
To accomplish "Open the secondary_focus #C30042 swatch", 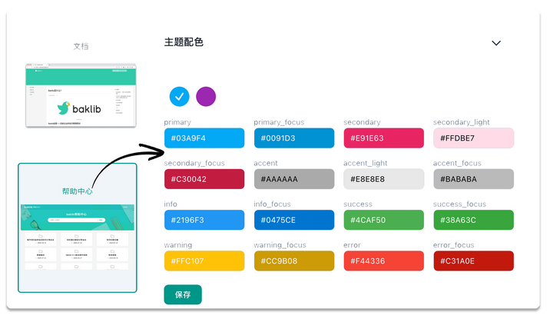I will [204, 179].
